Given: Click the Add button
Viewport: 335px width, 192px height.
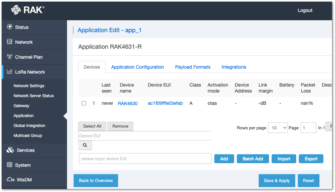Looking at the screenshot, I should tap(224, 159).
